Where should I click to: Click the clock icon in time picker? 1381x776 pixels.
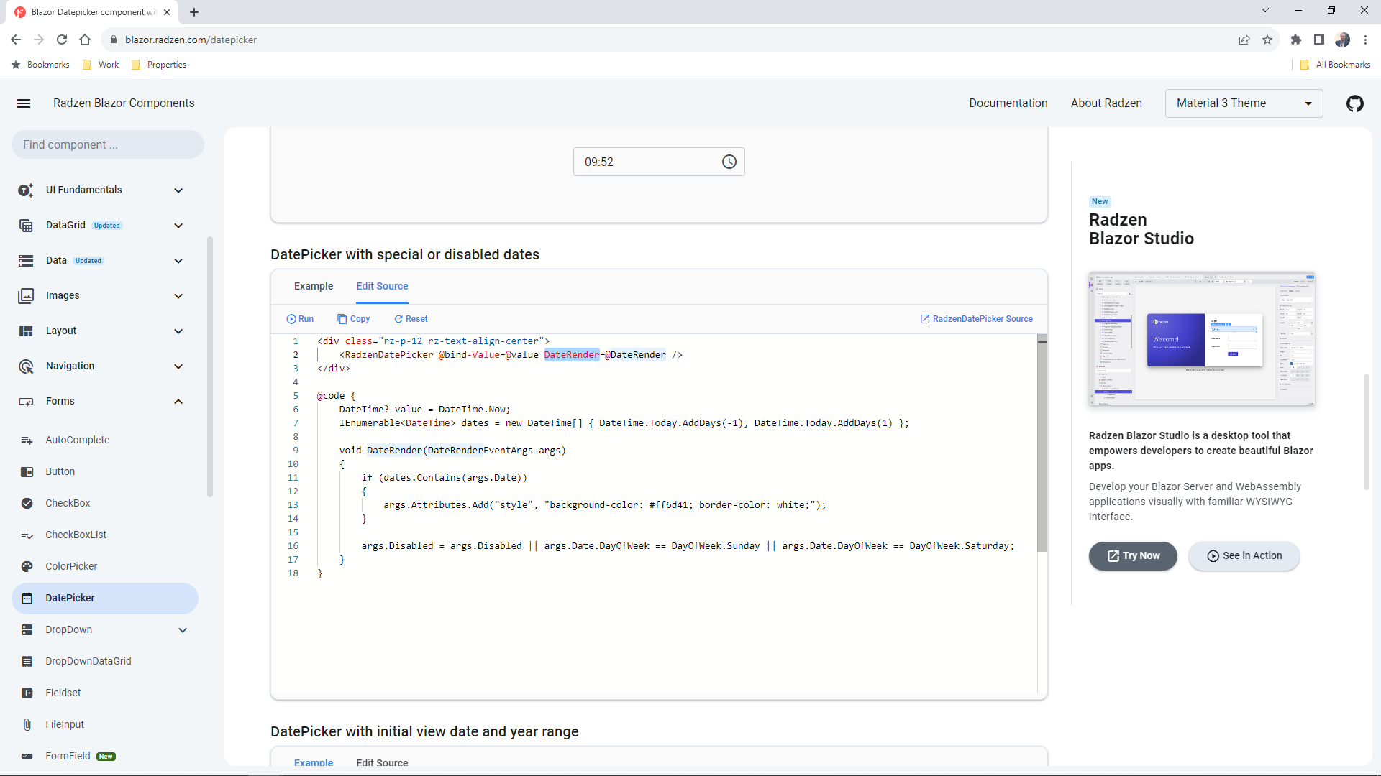pos(729,162)
